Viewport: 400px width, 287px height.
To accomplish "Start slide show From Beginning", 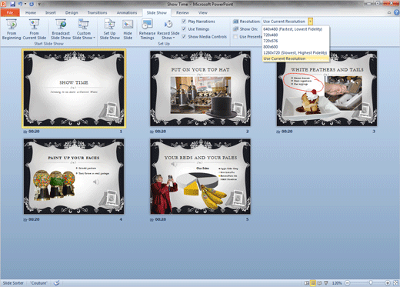I will (x=12, y=29).
